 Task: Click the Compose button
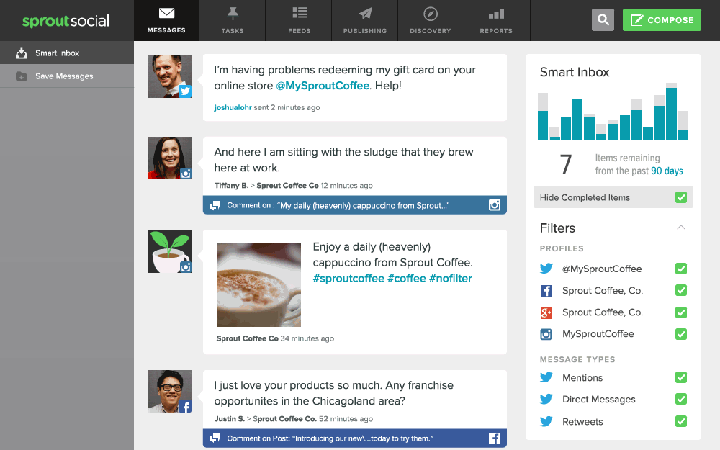(x=662, y=19)
